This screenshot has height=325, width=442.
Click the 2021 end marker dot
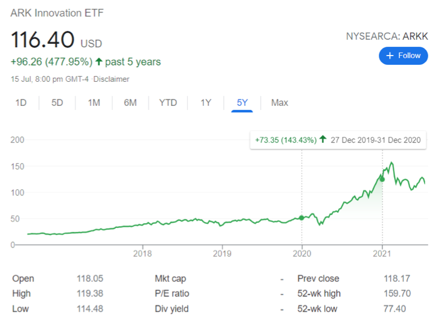click(x=382, y=179)
